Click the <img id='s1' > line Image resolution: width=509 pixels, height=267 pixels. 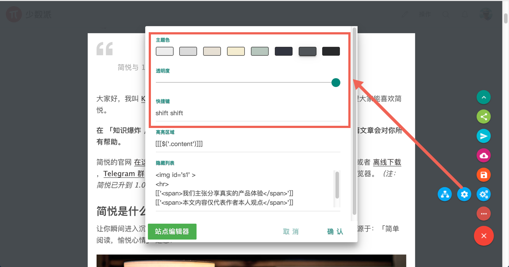(175, 175)
